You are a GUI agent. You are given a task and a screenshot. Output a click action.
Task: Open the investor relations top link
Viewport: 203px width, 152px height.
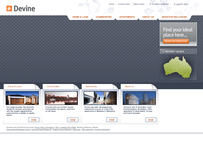click(160, 4)
